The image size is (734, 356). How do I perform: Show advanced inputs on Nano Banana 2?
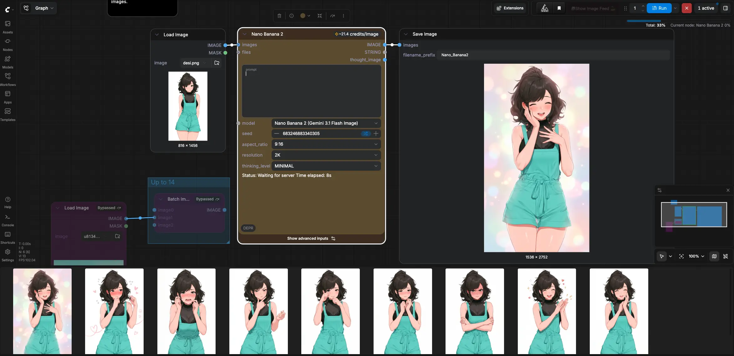point(311,238)
